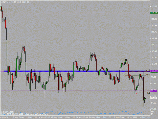This screenshot has width=158, height=119.
Task: Click the Fibonacci 61.8 level label
Action: 148,70
